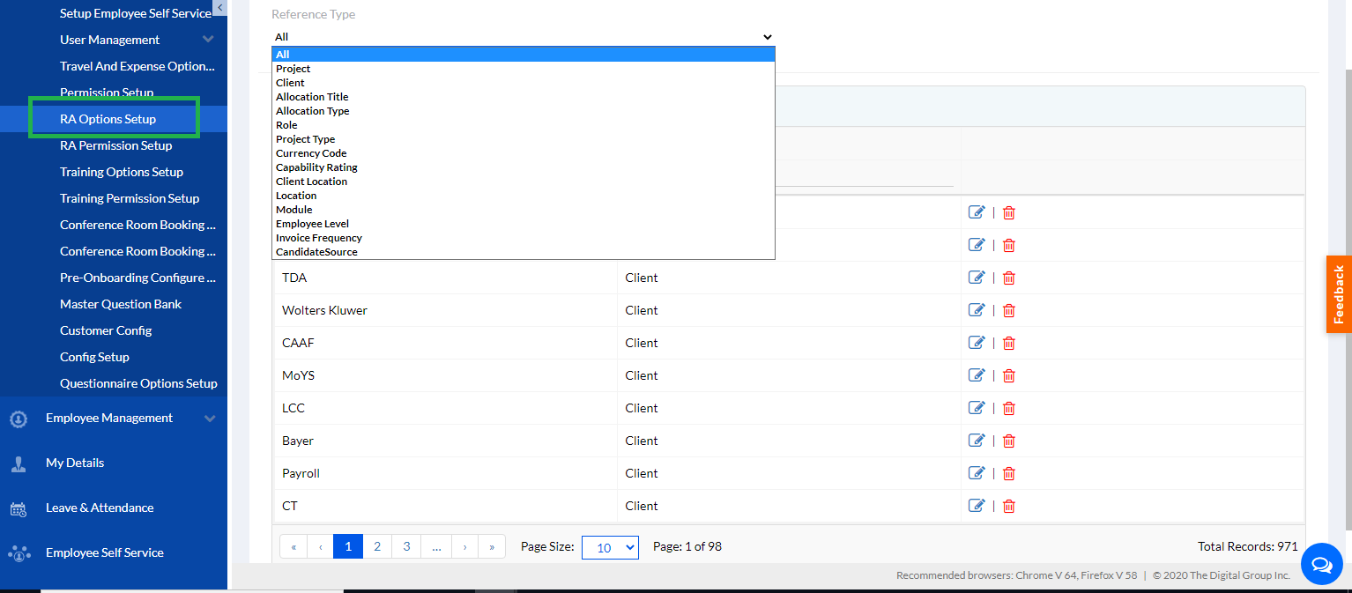The width and height of the screenshot is (1352, 593).
Task: Choose Currency Code in Reference Type list
Action: tap(311, 153)
